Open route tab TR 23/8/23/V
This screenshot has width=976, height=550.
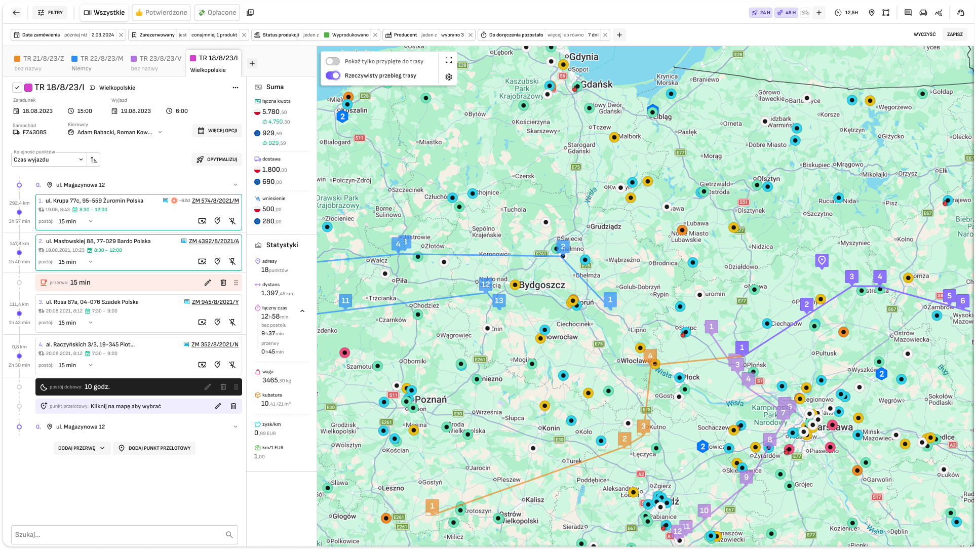(156, 63)
